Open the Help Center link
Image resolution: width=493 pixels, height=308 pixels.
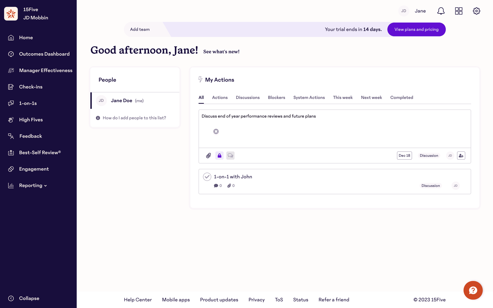[x=138, y=300]
